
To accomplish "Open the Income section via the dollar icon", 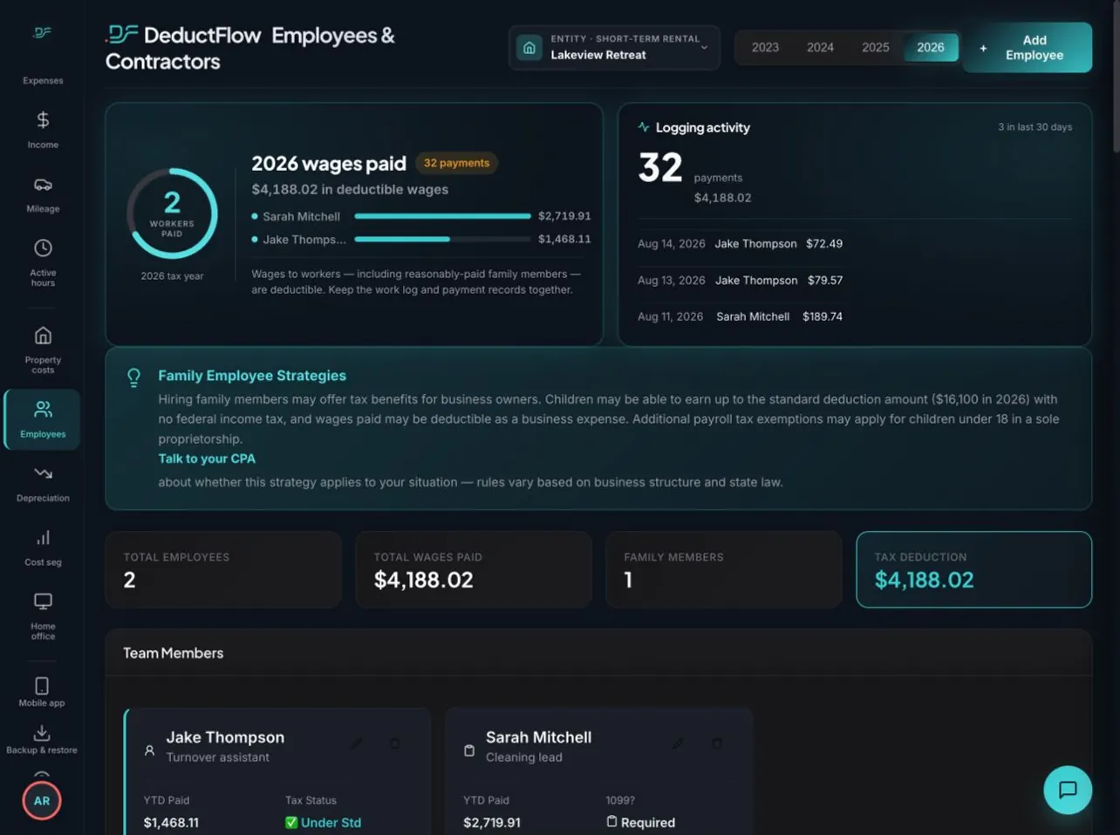I will click(43, 120).
